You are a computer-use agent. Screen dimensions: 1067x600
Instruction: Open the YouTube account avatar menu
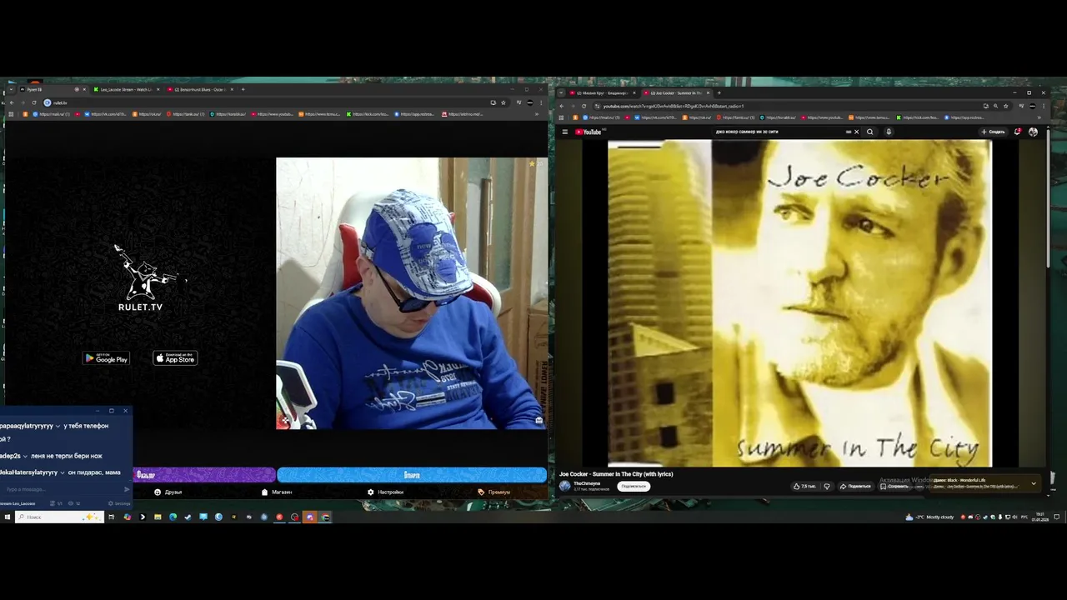coord(1033,132)
